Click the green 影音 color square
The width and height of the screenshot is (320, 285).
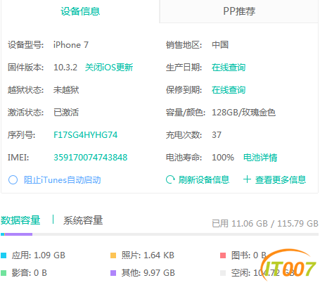[4, 273]
